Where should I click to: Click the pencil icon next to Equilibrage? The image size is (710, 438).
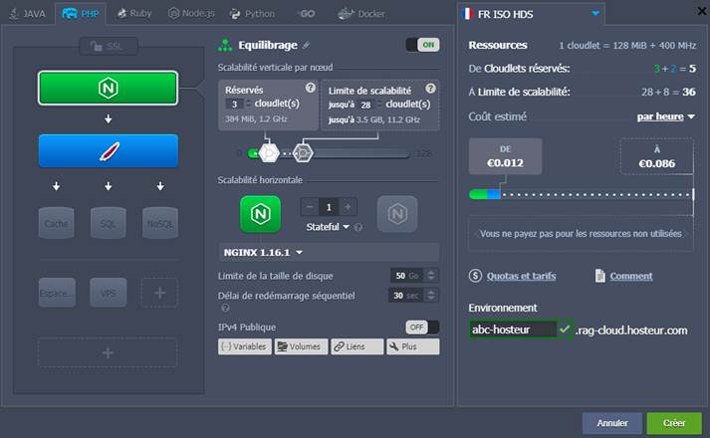coord(307,45)
